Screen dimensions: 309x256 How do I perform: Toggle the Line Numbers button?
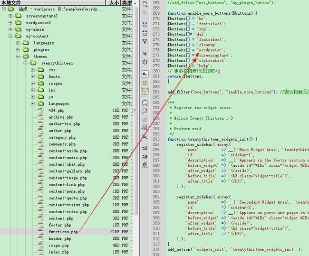pos(145,74)
